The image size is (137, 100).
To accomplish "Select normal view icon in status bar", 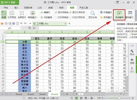I will 76,98.
